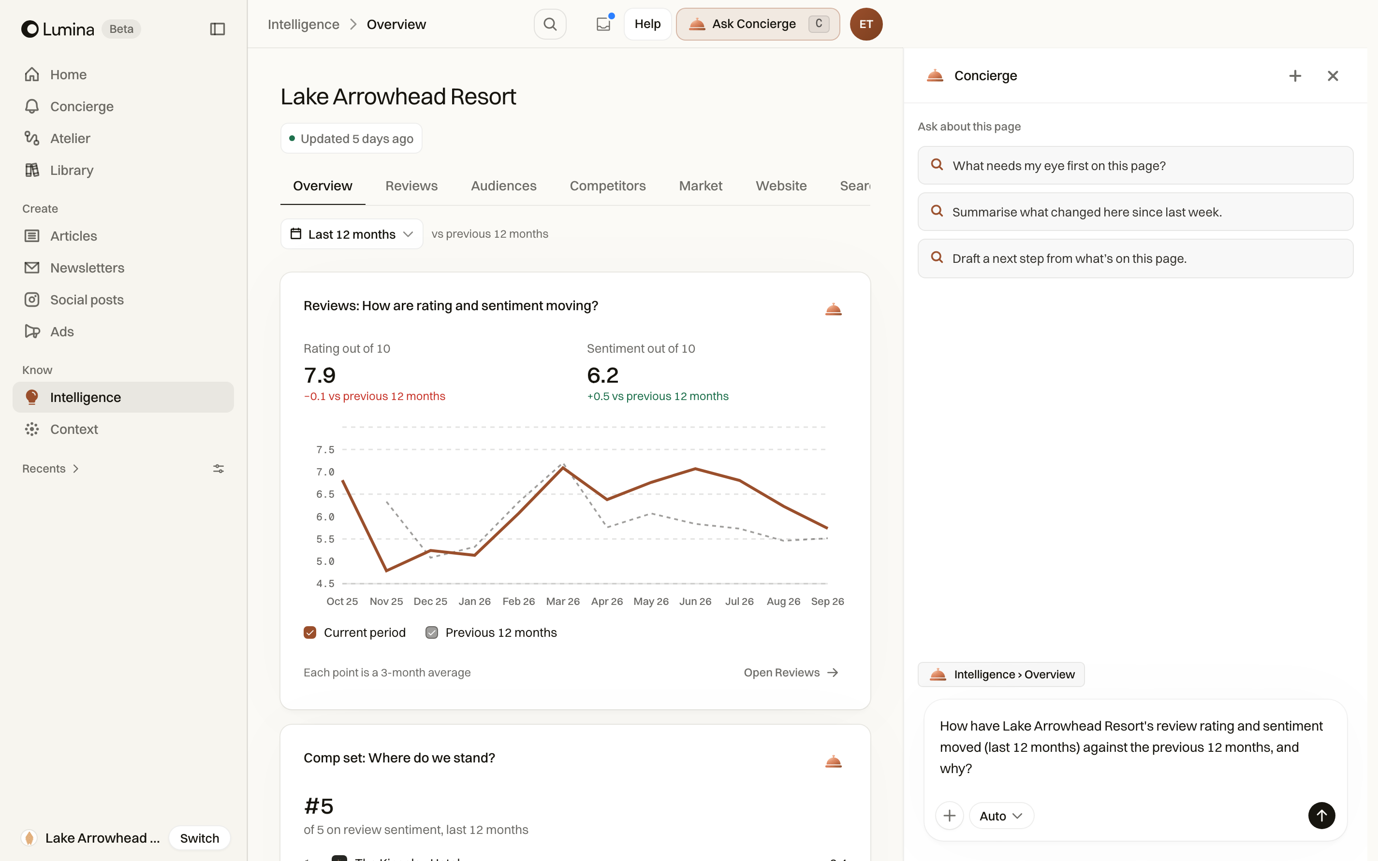Click the Switch property button

200,838
